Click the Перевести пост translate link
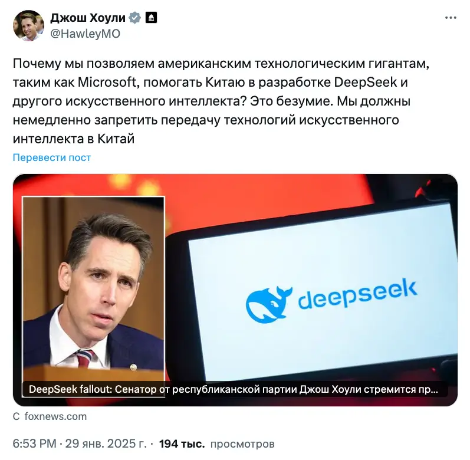Image resolution: width=470 pixels, height=460 pixels. coord(52,157)
